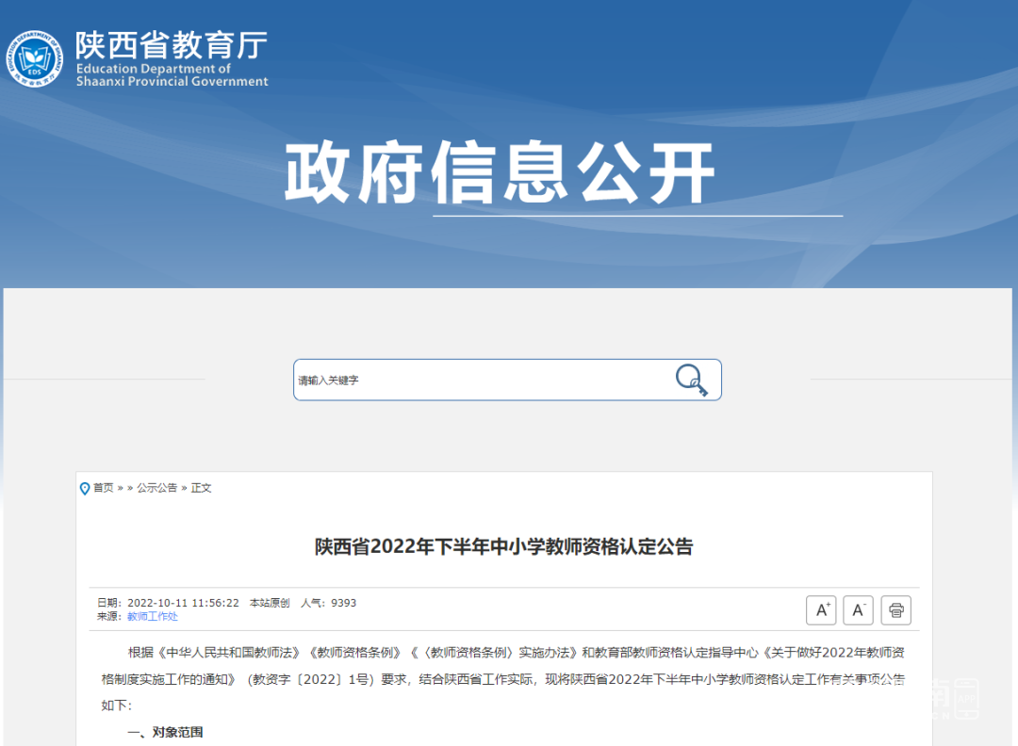1018x746 pixels.
Task: Click the Shaanxi Education Department circular logo
Action: click(35, 58)
